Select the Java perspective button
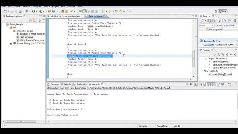The width and height of the screenshot is (238, 134). pos(223,11)
